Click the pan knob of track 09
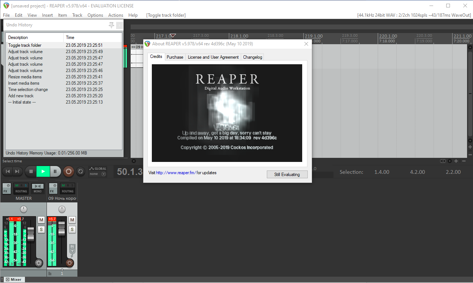This screenshot has width=473, height=283. pyautogui.click(x=62, y=209)
